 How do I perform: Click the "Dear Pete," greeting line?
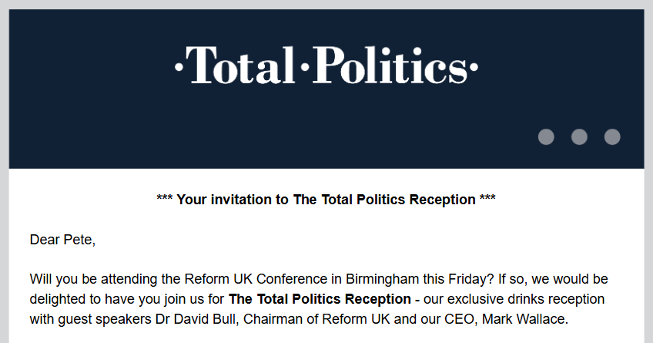tap(62, 240)
